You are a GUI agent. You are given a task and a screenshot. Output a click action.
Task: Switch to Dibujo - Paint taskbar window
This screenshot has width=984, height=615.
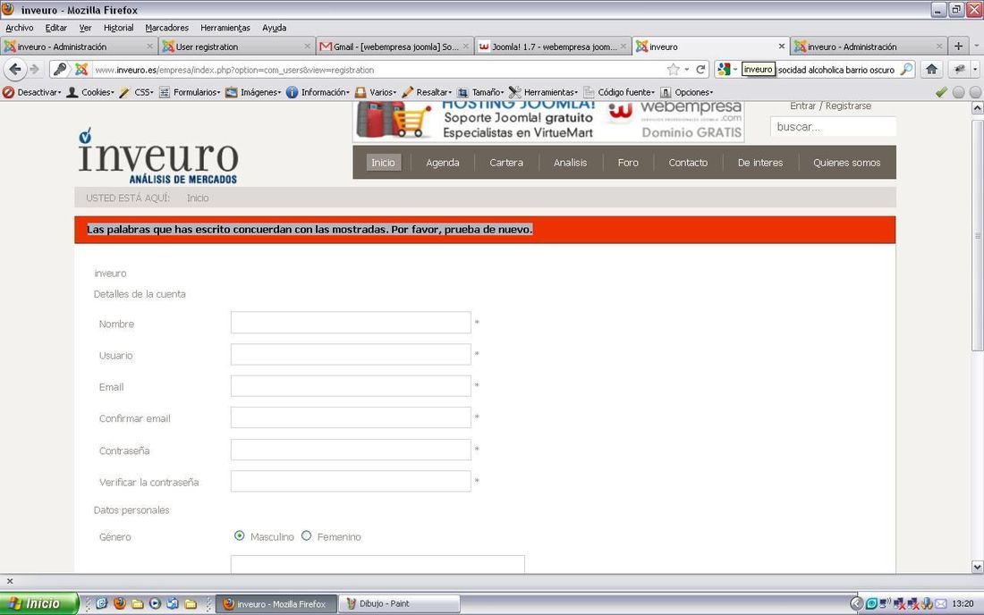(399, 603)
